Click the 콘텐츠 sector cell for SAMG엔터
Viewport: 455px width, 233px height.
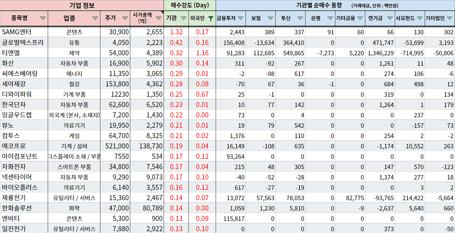tap(74, 32)
